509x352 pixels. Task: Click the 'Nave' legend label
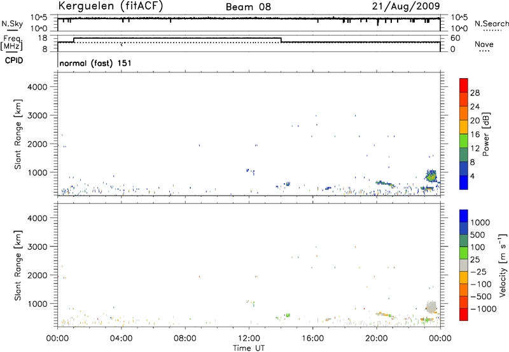[x=484, y=44]
